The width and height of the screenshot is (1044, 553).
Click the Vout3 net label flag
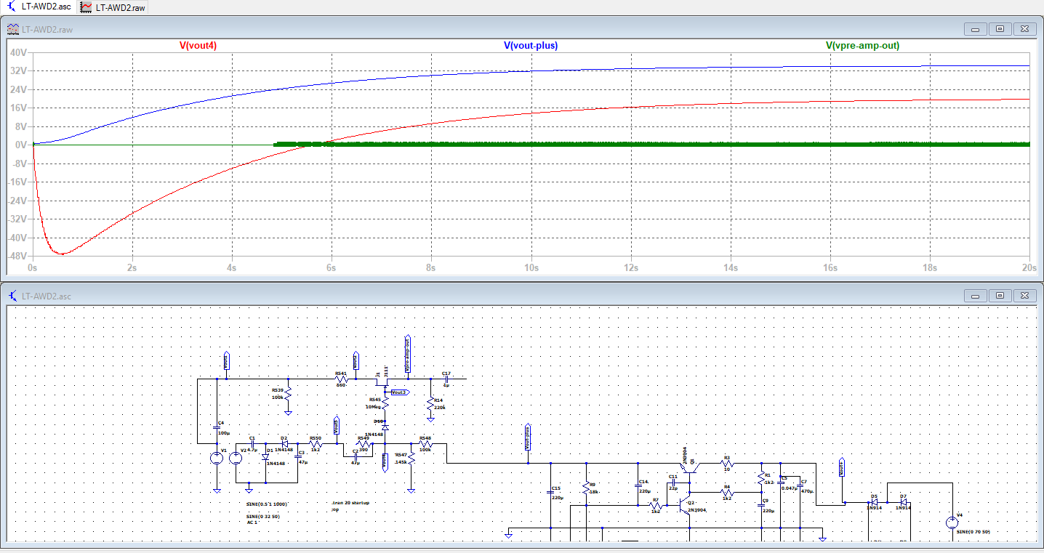tap(399, 392)
